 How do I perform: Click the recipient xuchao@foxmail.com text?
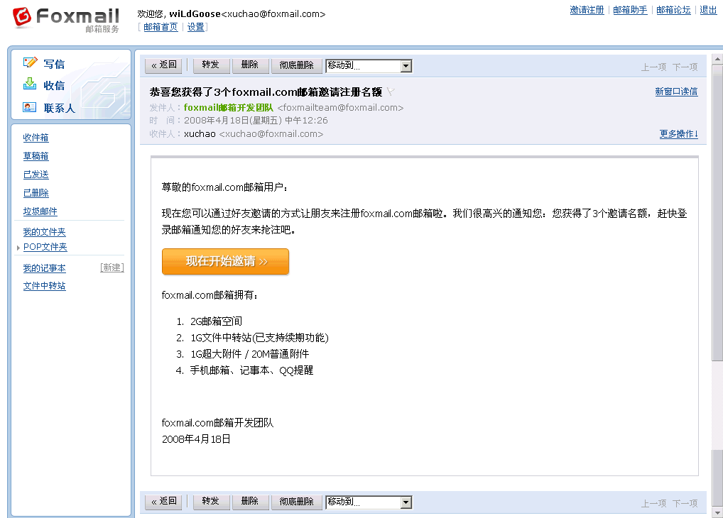(x=271, y=134)
